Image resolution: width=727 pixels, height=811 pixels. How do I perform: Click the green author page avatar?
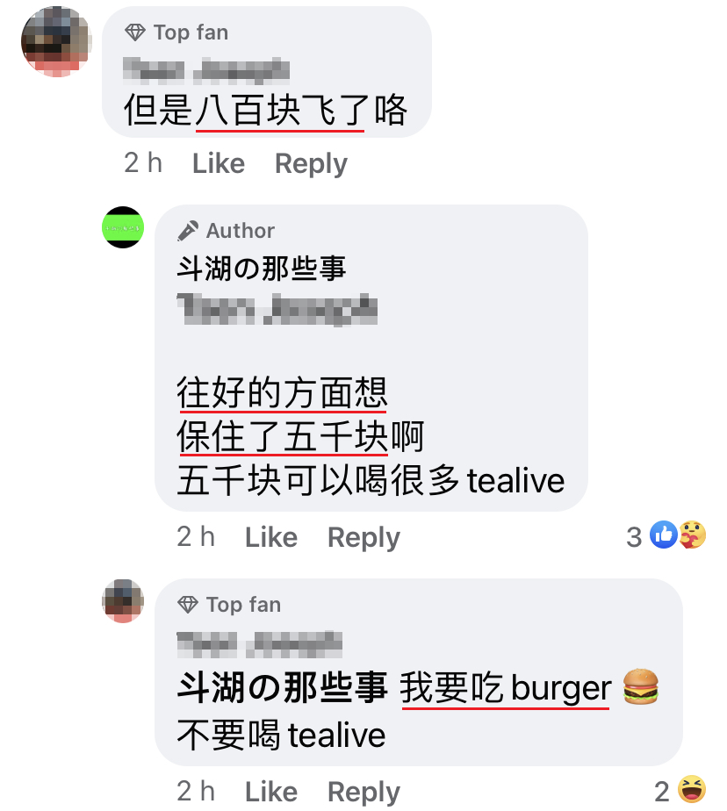[x=123, y=227]
